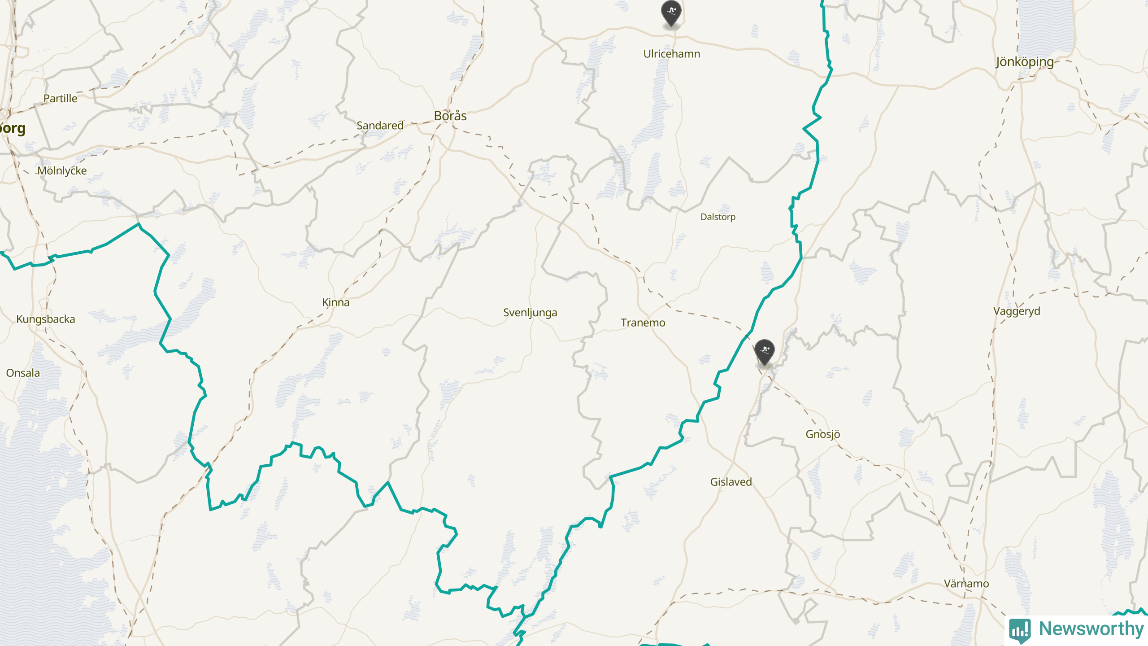The width and height of the screenshot is (1148, 646).
Task: Select the Vaggeryd town label
Action: [x=1017, y=311]
